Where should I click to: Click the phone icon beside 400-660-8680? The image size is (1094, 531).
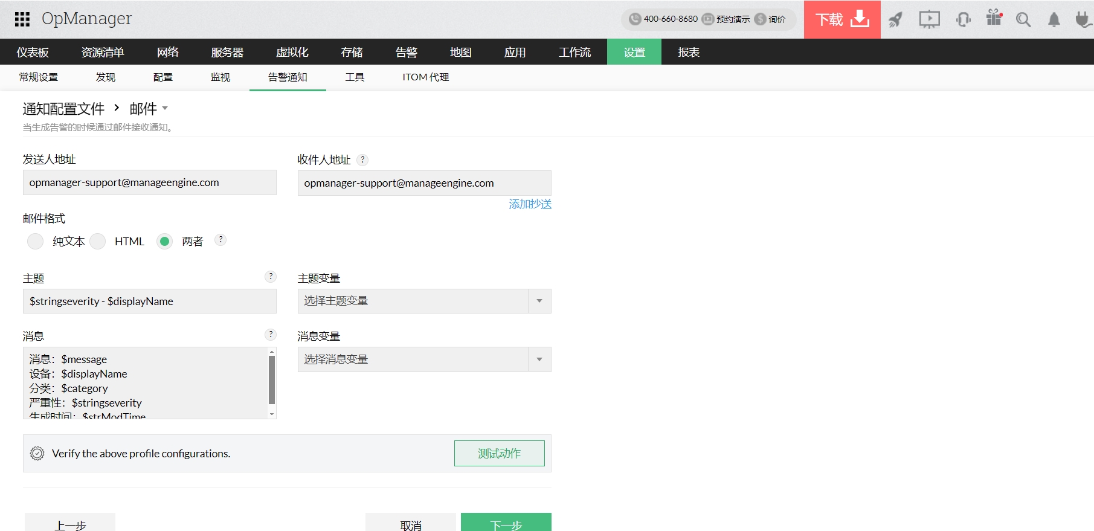[x=634, y=19]
